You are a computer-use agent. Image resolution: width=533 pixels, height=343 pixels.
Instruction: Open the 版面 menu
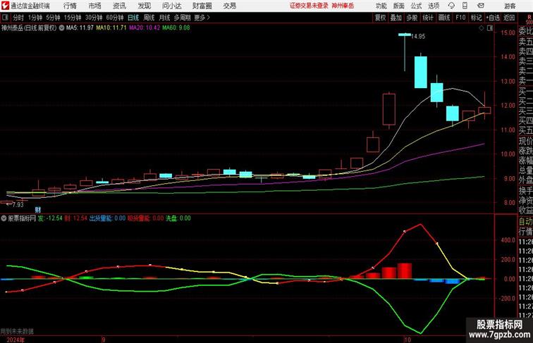pos(399,6)
